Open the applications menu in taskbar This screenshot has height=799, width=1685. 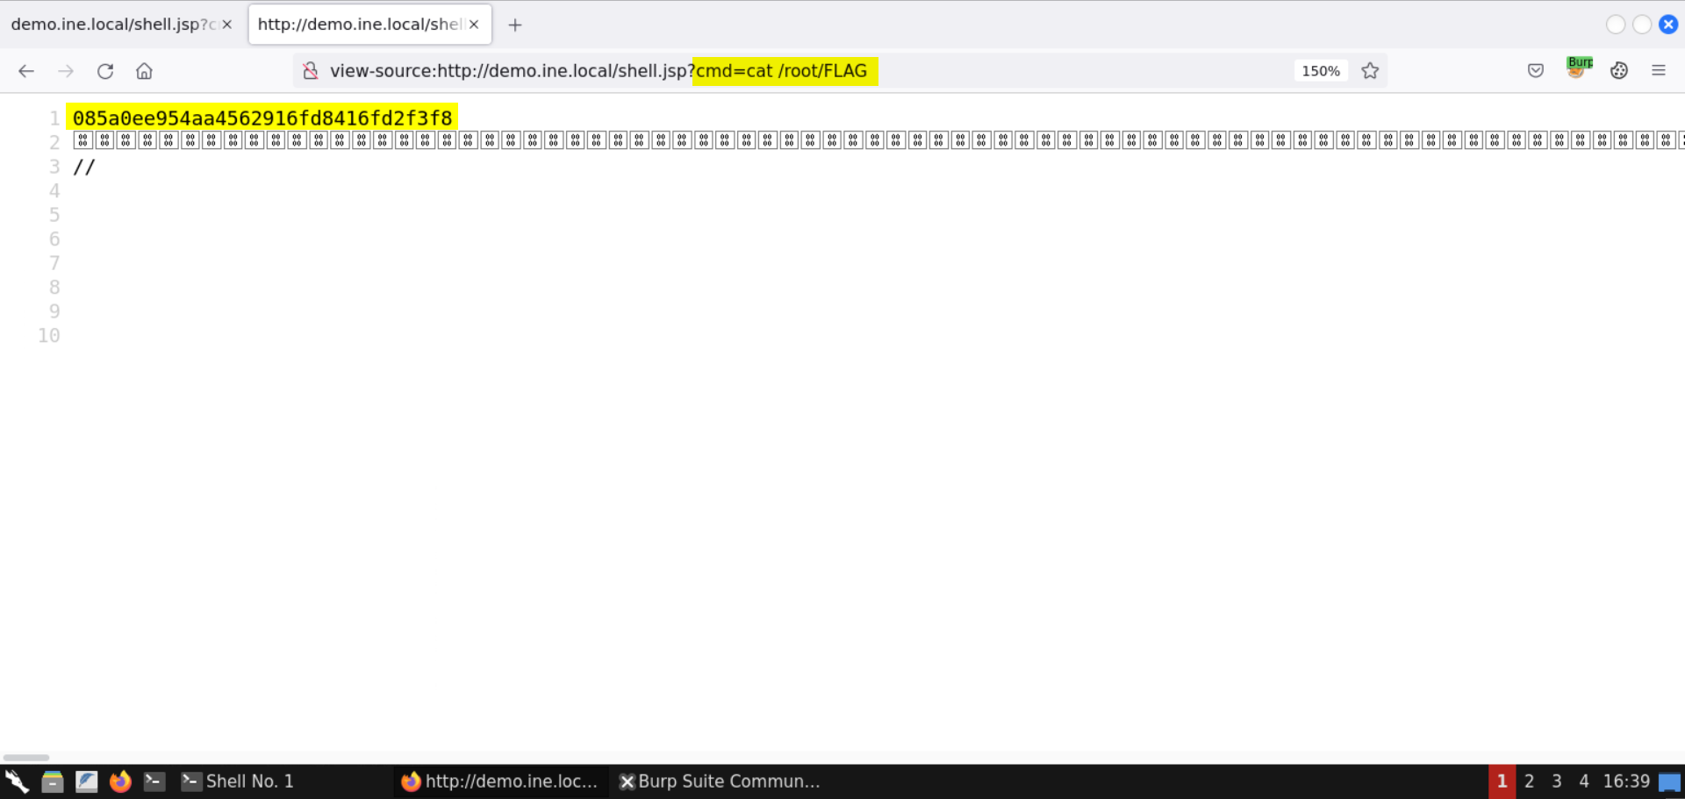pyautogui.click(x=17, y=781)
